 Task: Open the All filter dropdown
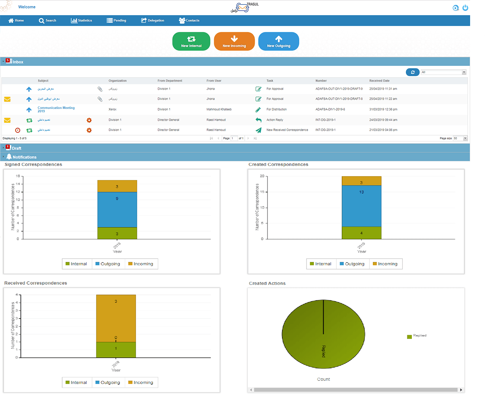coord(443,72)
